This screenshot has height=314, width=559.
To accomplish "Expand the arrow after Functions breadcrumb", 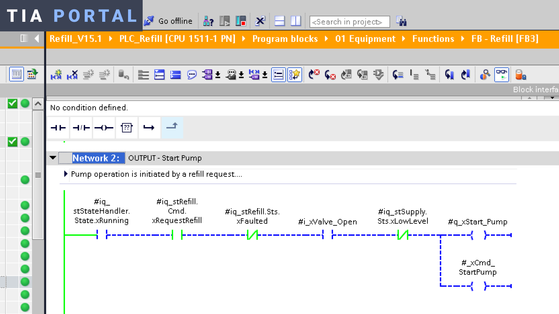I will point(463,39).
